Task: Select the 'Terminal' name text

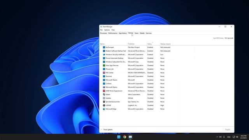Action: (109, 76)
